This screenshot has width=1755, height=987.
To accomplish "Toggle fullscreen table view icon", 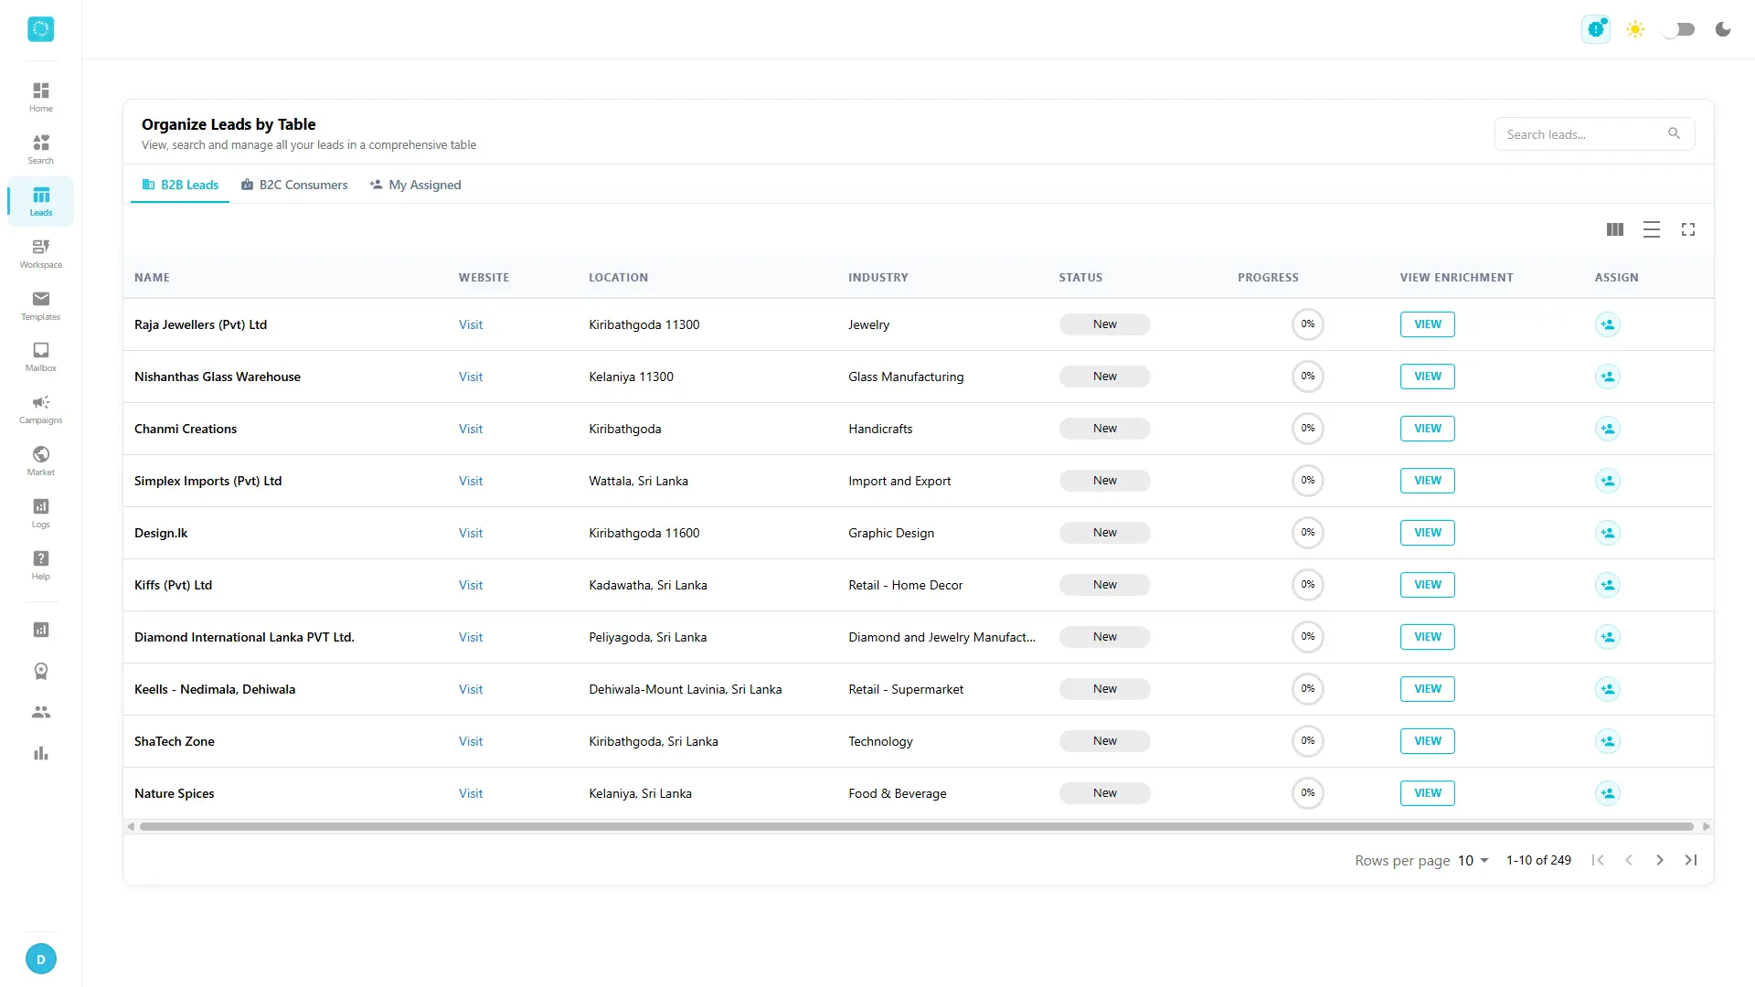I will pos(1688,229).
